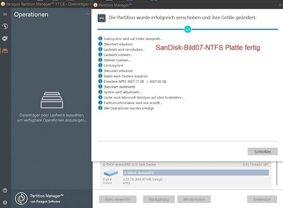Viewport: 283px width, 208px height.
Task: Open the help question mark icon
Action: click(5, 191)
